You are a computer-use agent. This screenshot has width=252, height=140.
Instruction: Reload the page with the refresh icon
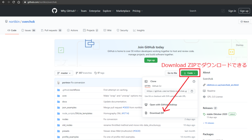(x=14, y=2)
